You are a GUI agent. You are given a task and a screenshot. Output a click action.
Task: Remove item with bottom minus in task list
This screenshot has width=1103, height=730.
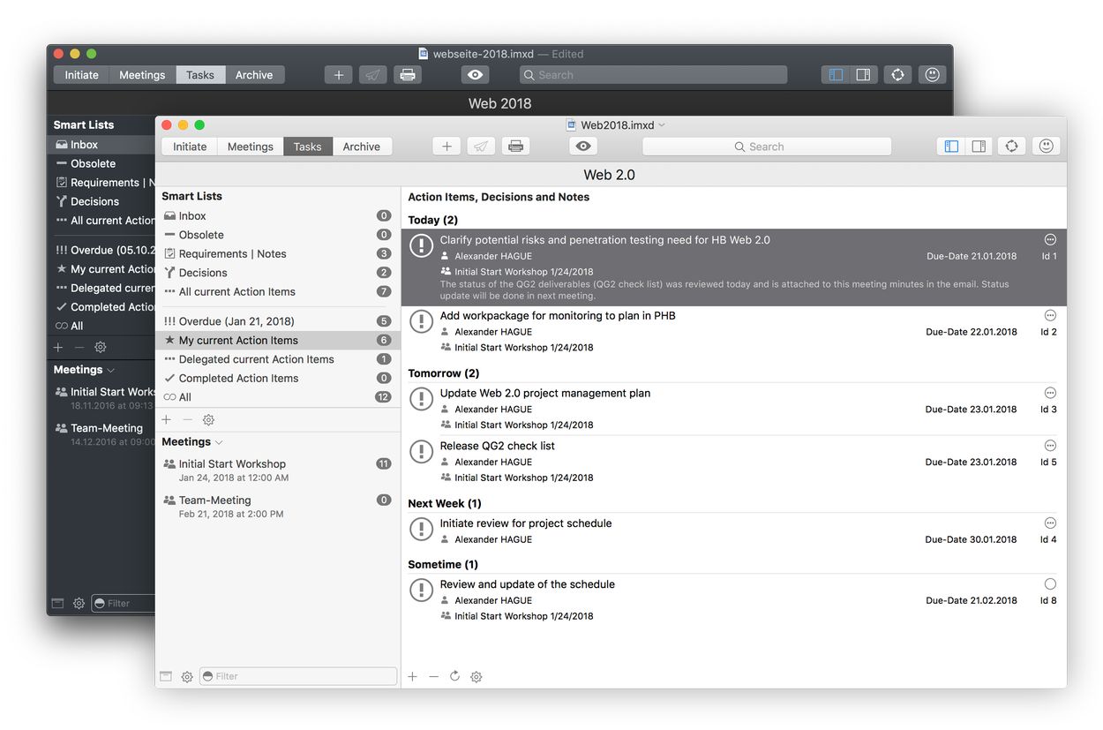(433, 676)
